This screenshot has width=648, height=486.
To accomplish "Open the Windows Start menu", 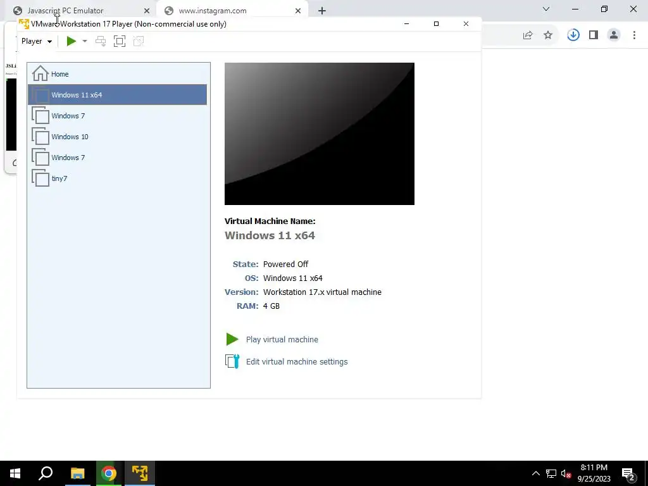I will tap(15, 473).
